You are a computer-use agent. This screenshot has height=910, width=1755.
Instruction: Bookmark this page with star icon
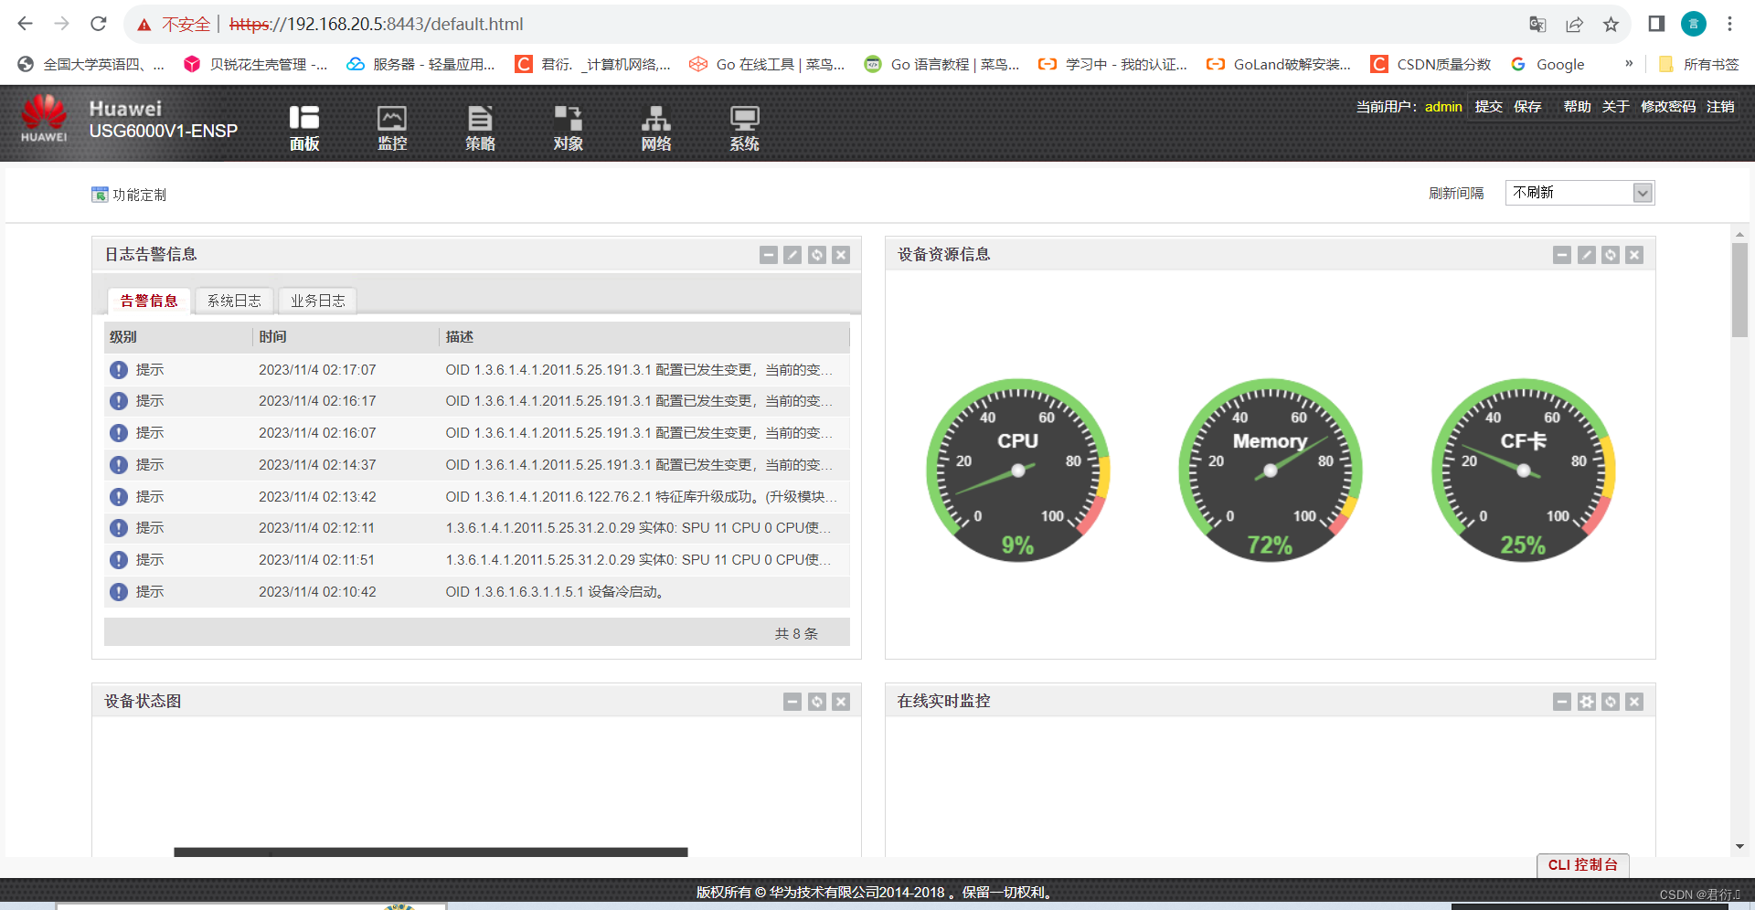point(1611,25)
